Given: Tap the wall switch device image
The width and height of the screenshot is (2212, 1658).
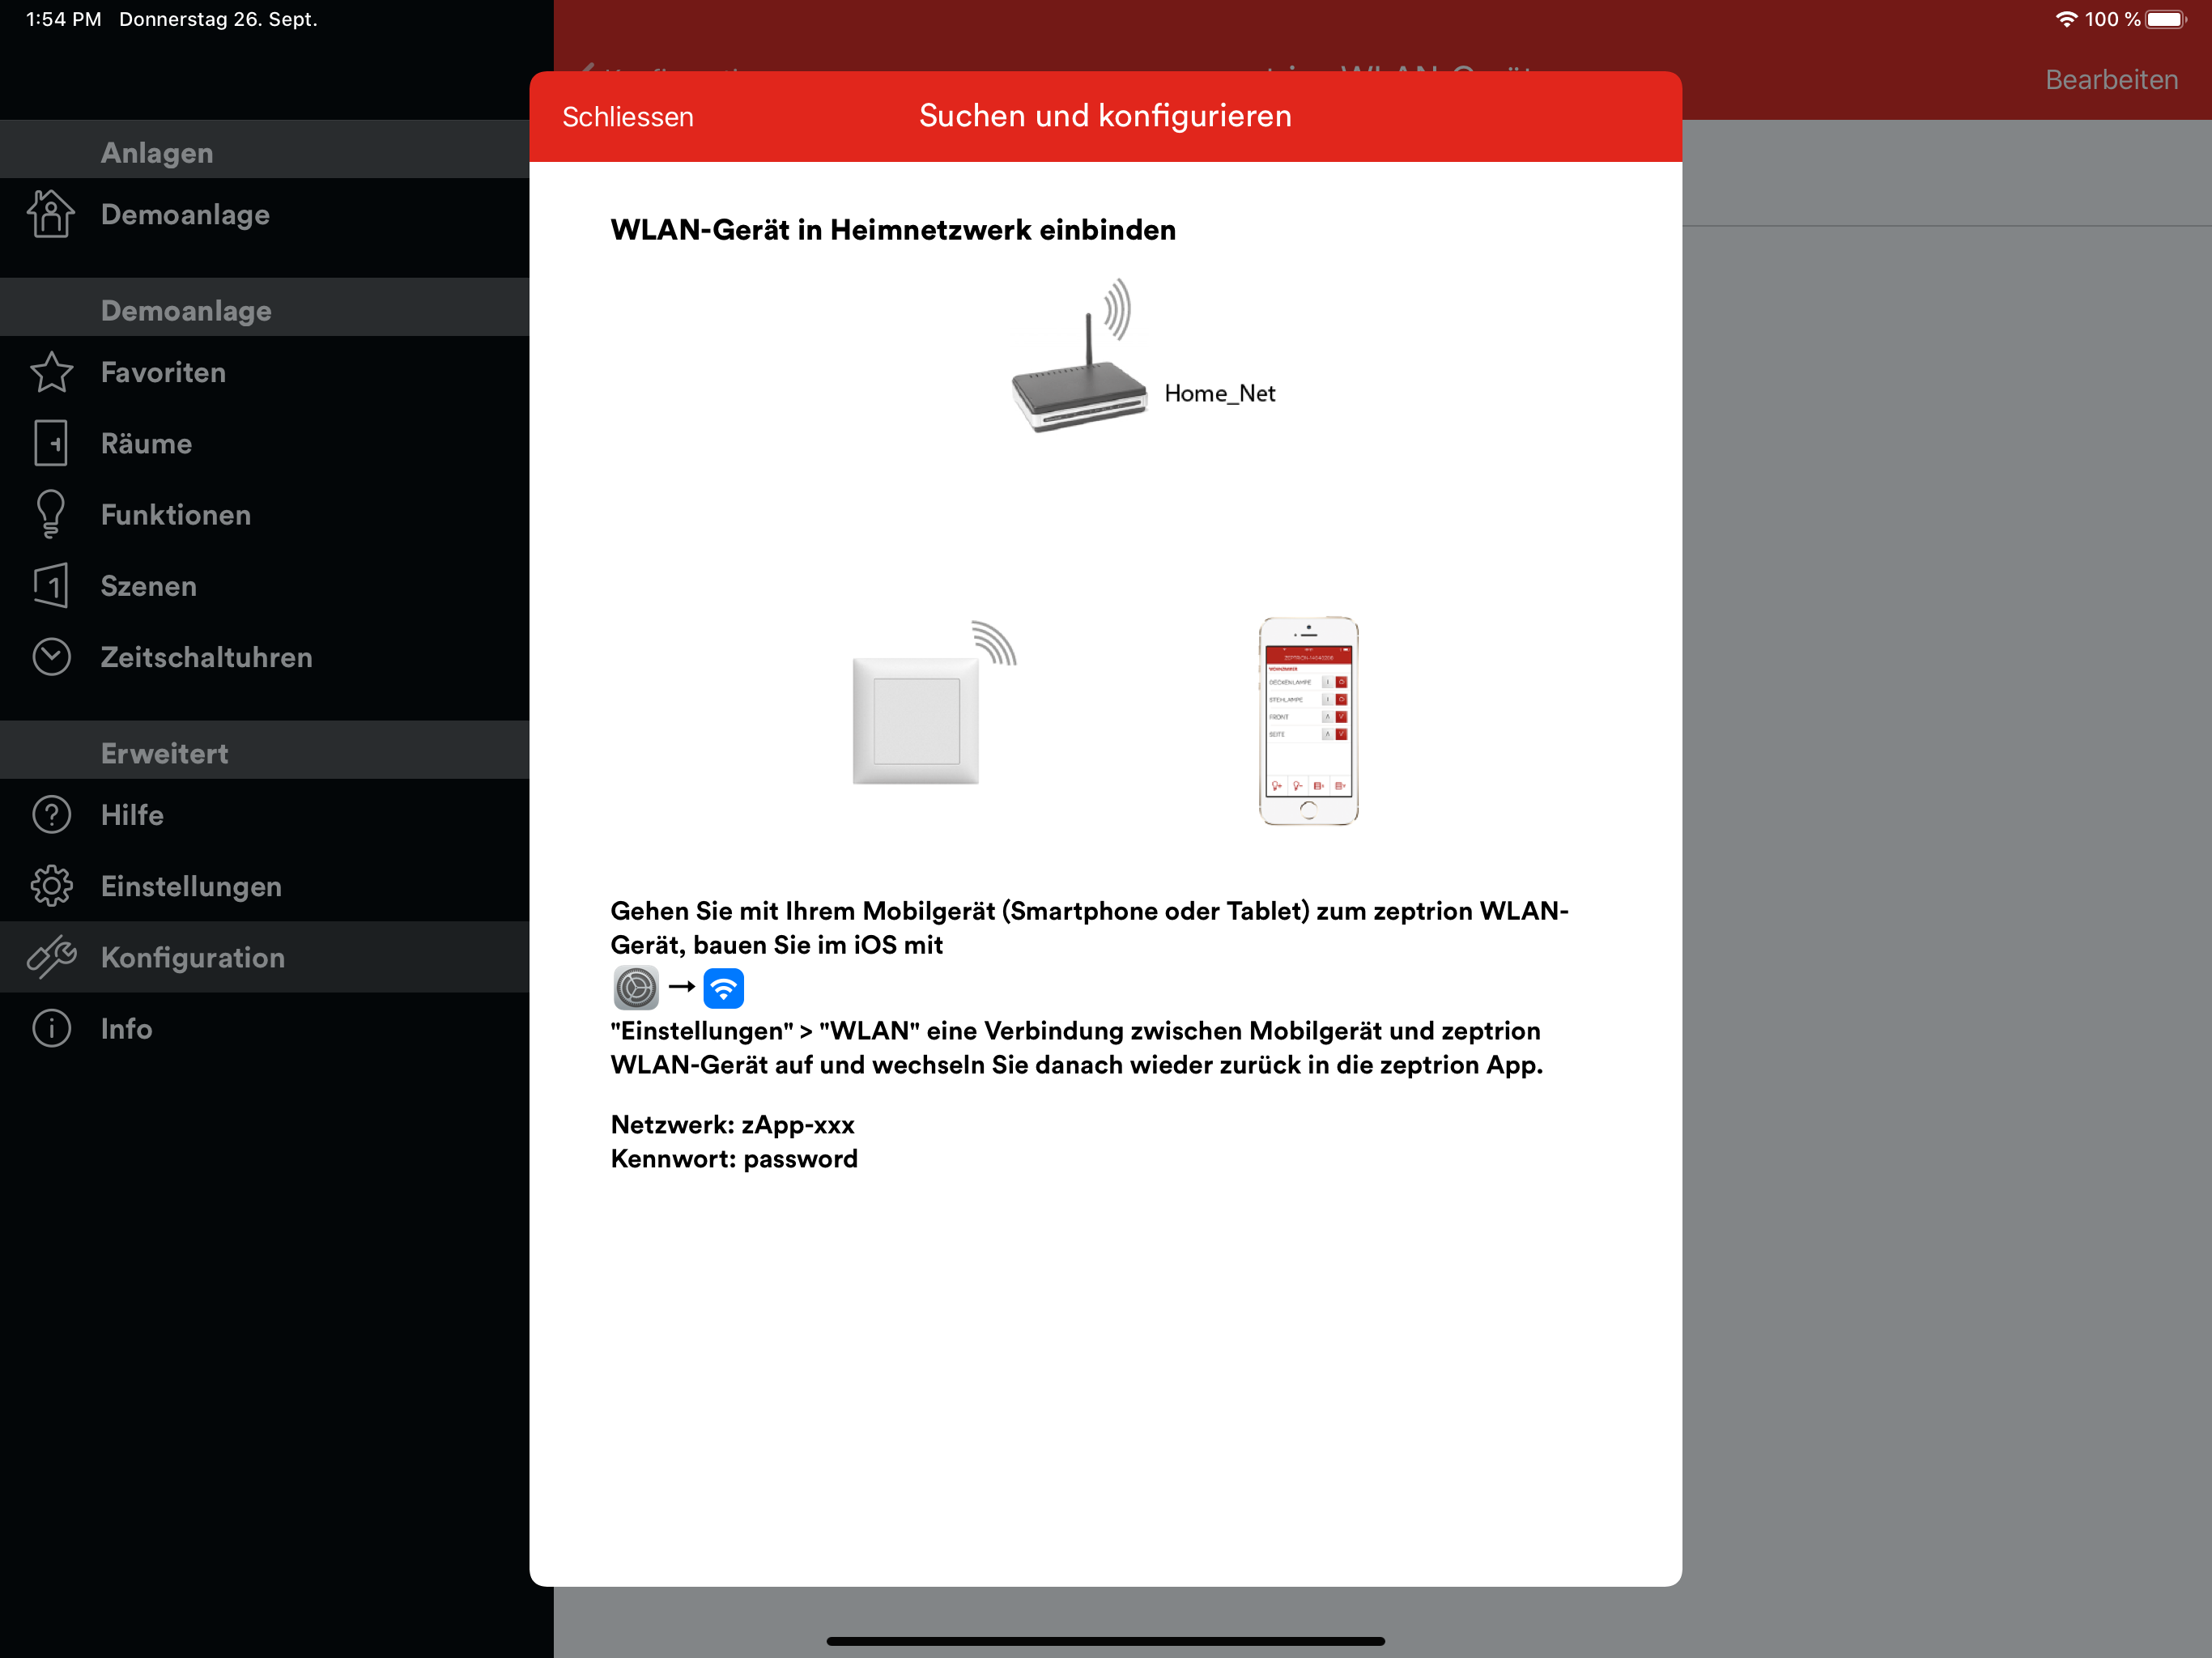Looking at the screenshot, I should click(x=916, y=718).
